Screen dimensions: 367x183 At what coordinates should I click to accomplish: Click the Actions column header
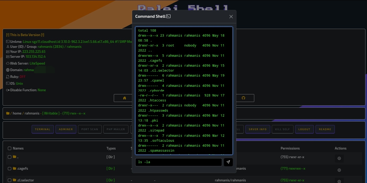click(x=341, y=148)
